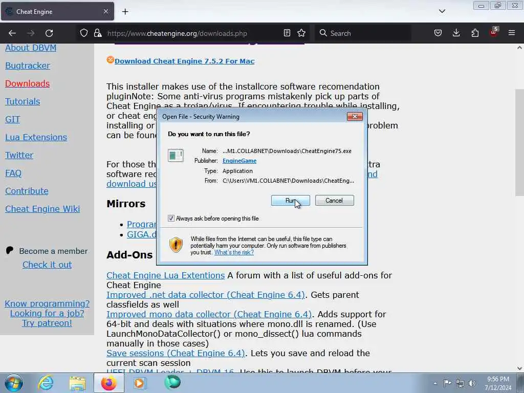The image size is (524, 393).
Task: Open the Bugtracker sidebar link
Action: tap(28, 65)
